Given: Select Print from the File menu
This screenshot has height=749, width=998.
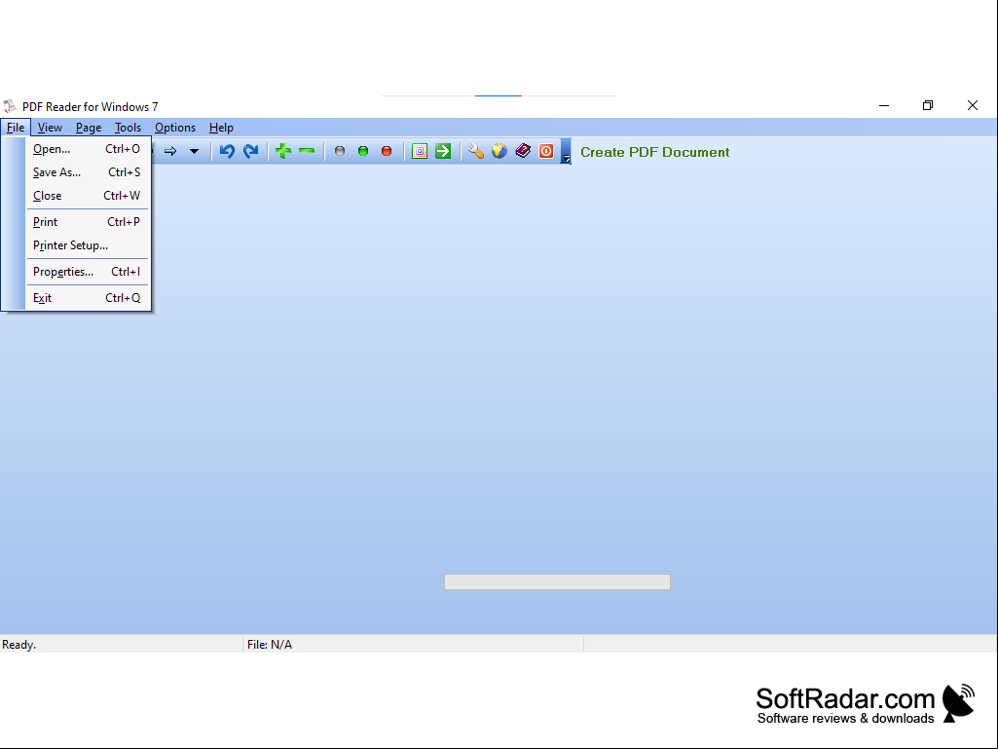Looking at the screenshot, I should point(87,222).
